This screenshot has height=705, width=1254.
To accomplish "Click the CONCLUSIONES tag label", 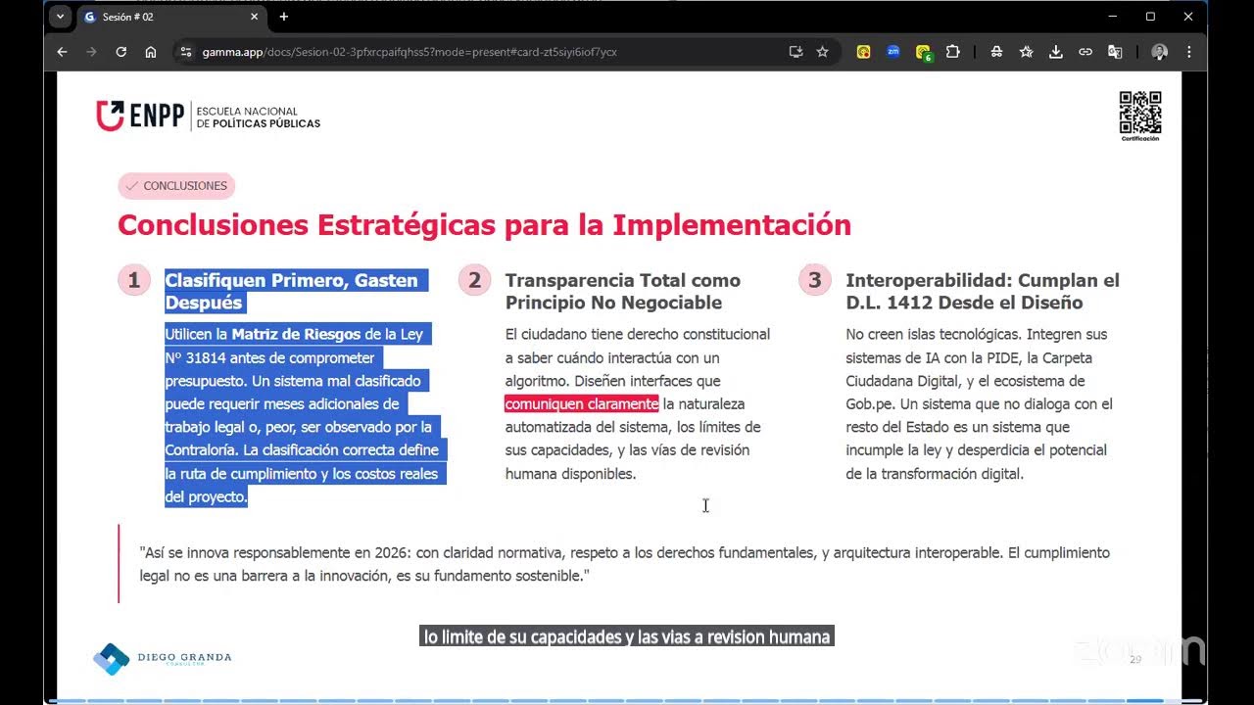I will point(176,186).
